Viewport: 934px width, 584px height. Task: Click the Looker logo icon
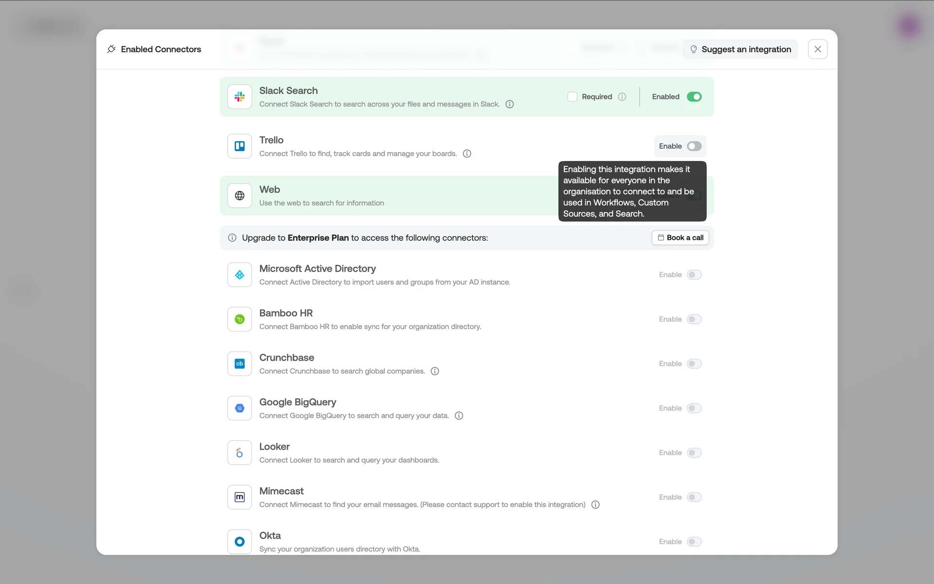pyautogui.click(x=239, y=453)
